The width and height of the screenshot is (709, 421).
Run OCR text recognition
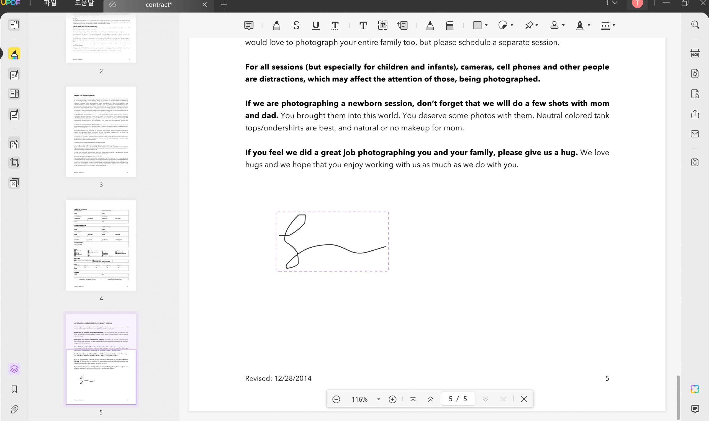pos(695,53)
